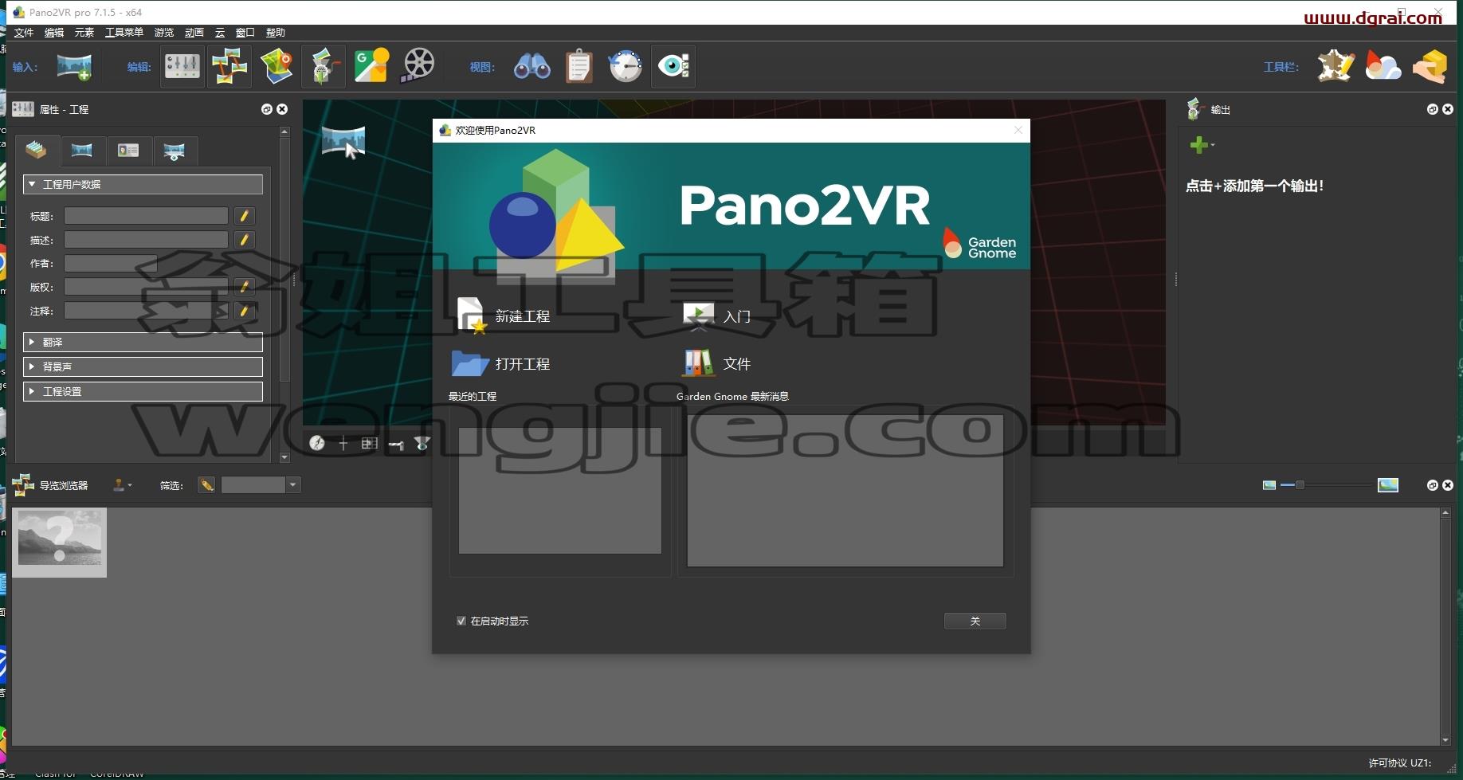Click the crosshair icon below viewer

coord(343,443)
